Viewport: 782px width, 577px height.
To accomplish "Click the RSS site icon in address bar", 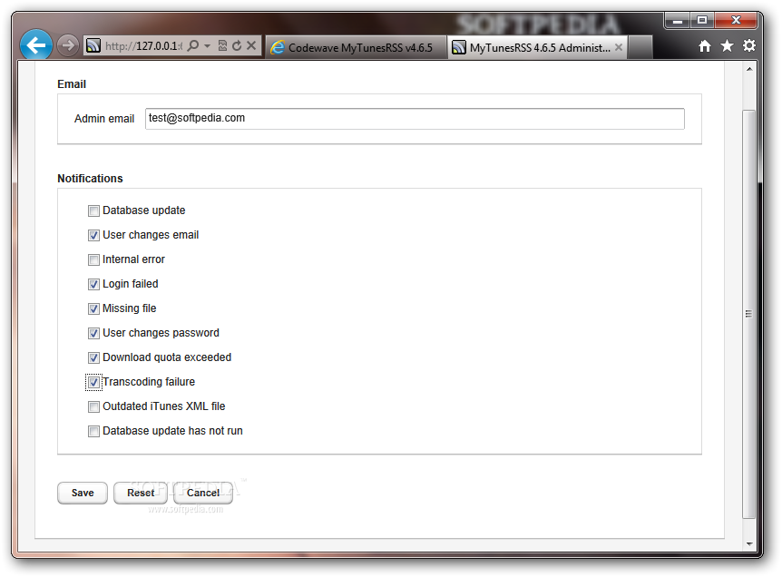I will pyautogui.click(x=93, y=46).
